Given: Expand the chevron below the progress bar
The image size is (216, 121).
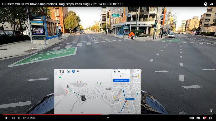Looking at the screenshot, I should [108, 118].
